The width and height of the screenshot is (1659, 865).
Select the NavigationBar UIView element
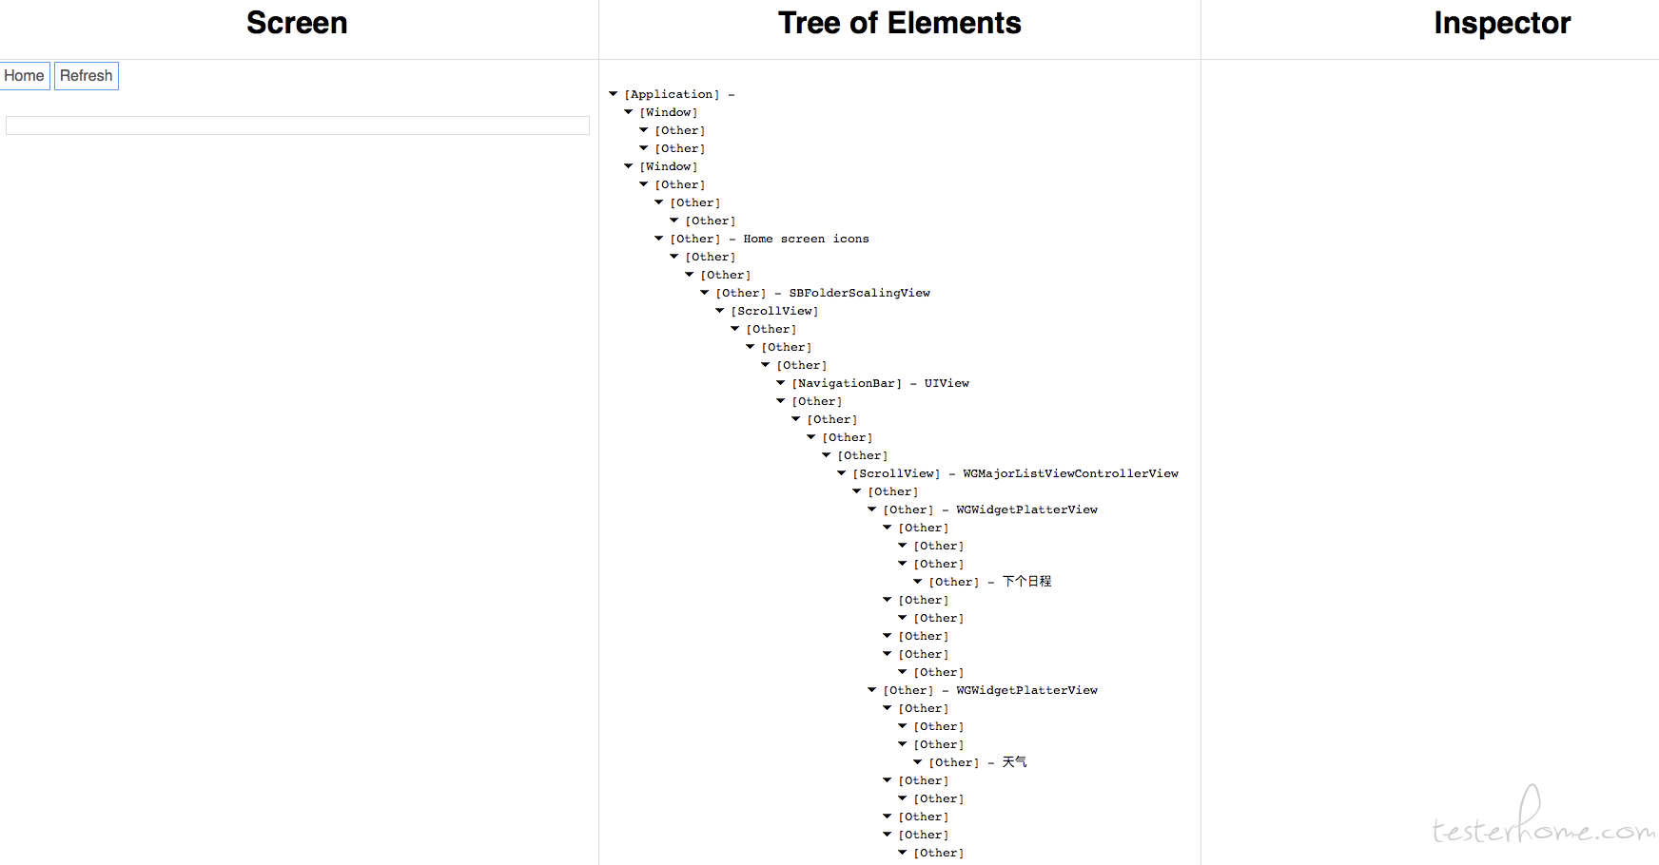(880, 383)
